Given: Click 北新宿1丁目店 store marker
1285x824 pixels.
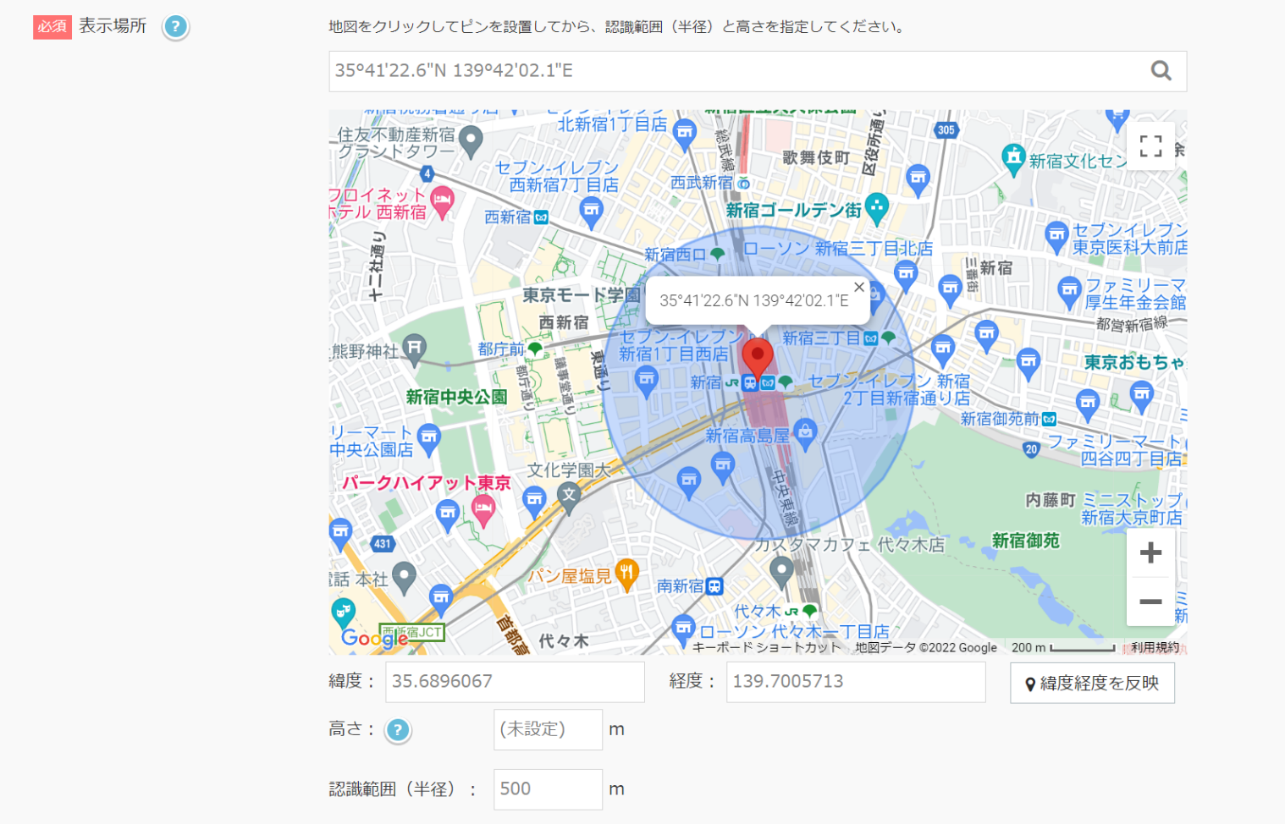Looking at the screenshot, I should coord(685,135).
